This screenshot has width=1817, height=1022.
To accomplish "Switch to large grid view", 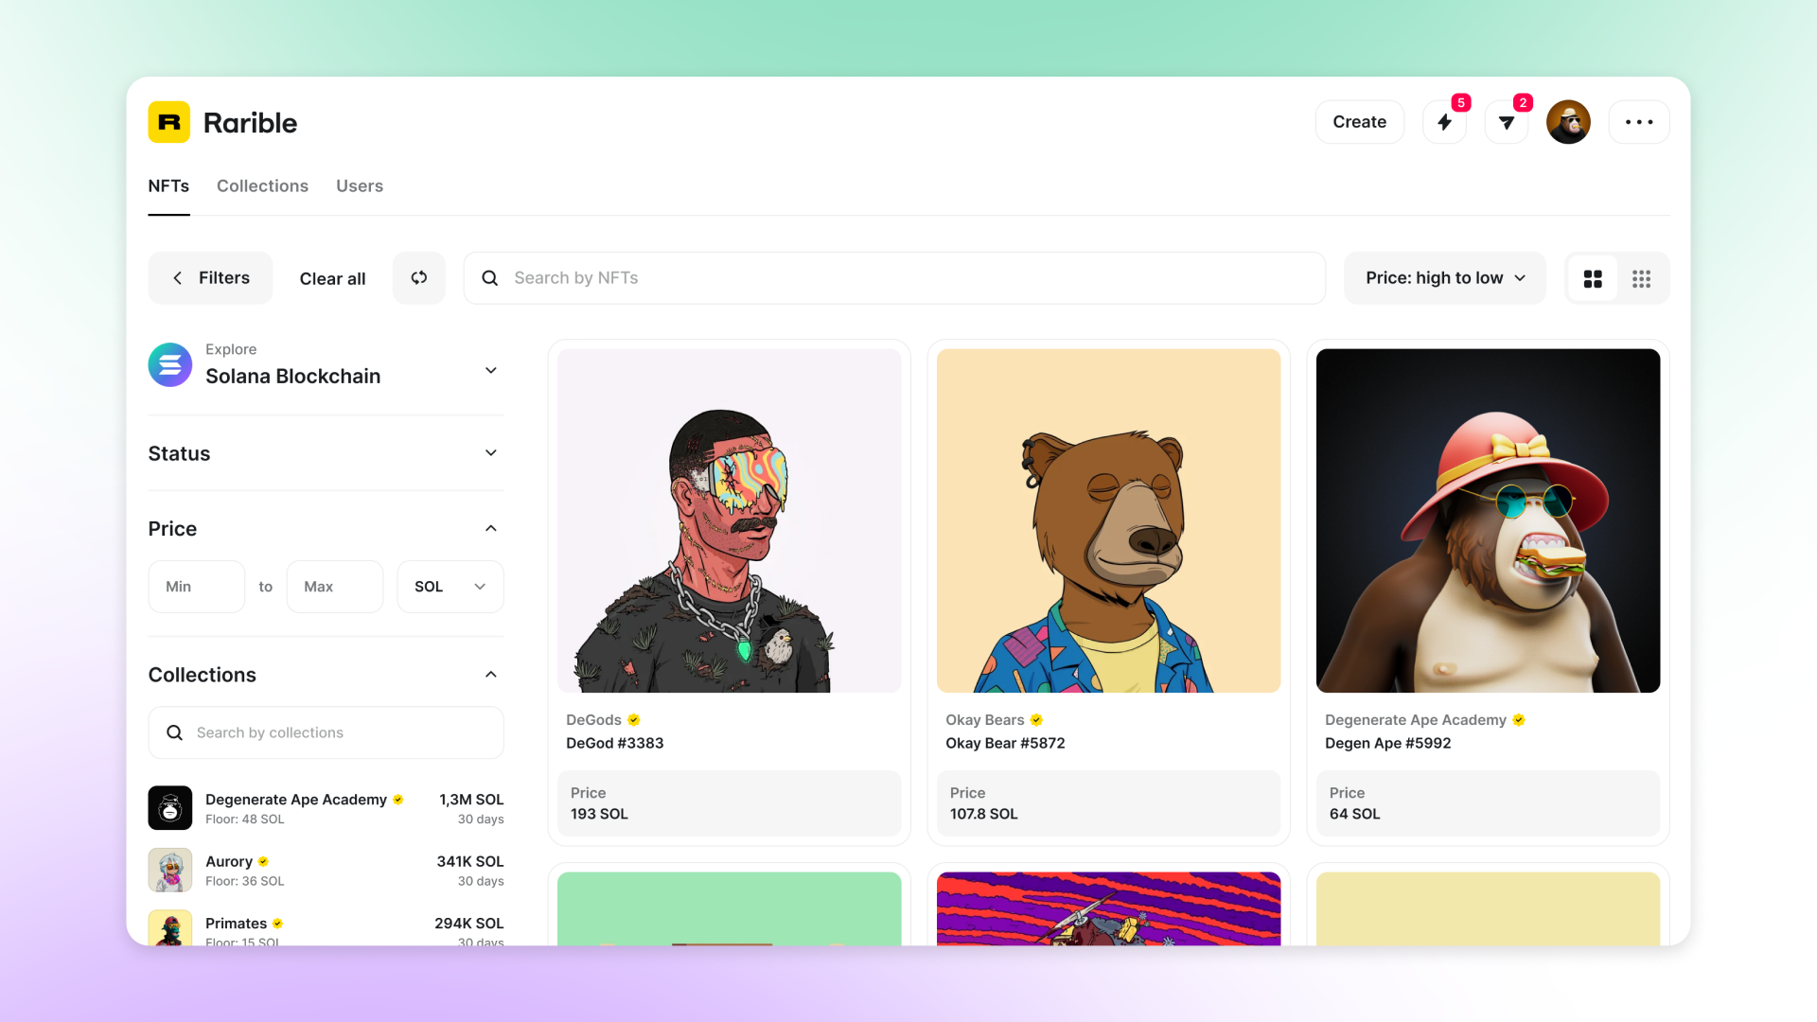I will [x=1593, y=278].
